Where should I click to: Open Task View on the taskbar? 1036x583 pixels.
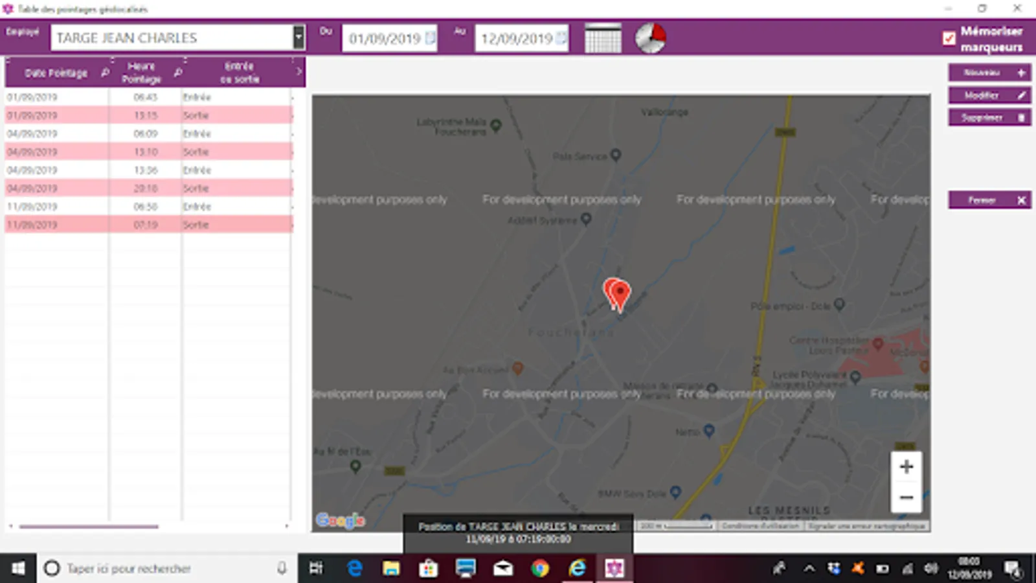click(316, 568)
